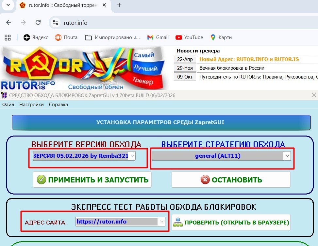
Task: Open news link Вечная блокировка в России
Action: click(x=232, y=68)
